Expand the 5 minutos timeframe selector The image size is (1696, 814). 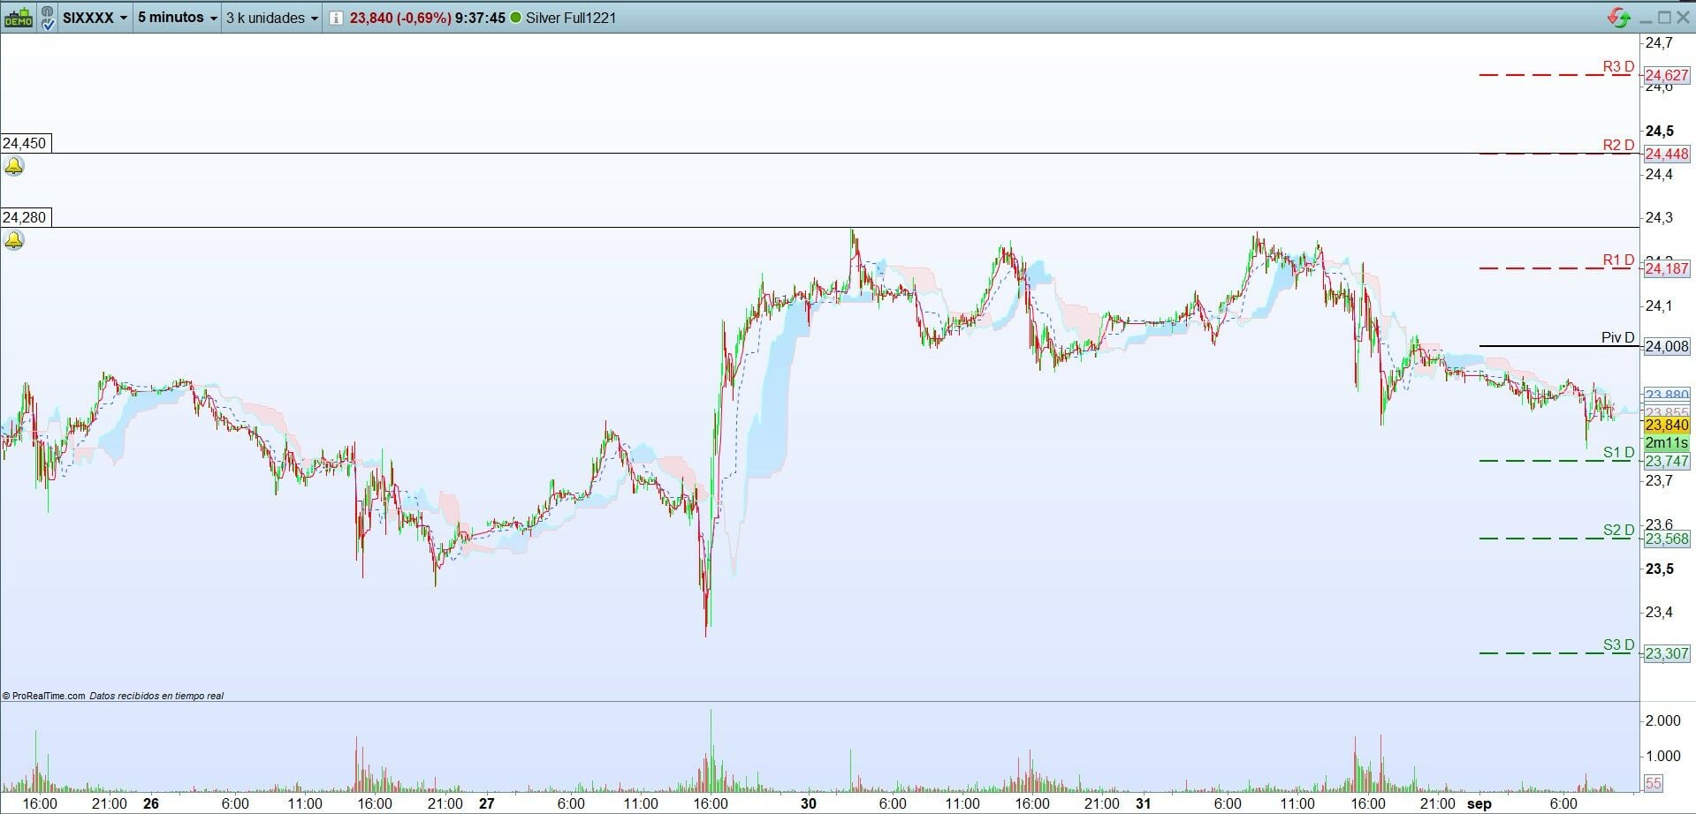[178, 18]
